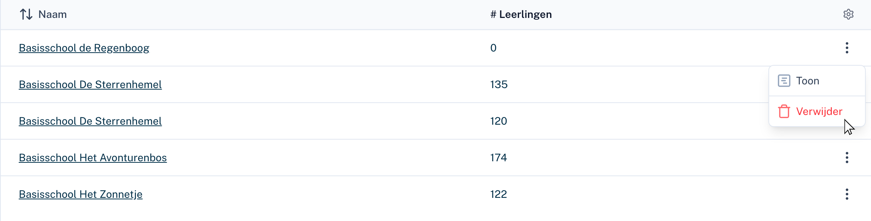This screenshot has width=871, height=221.
Task: Sort table by the Naam column header
Action: (52, 15)
